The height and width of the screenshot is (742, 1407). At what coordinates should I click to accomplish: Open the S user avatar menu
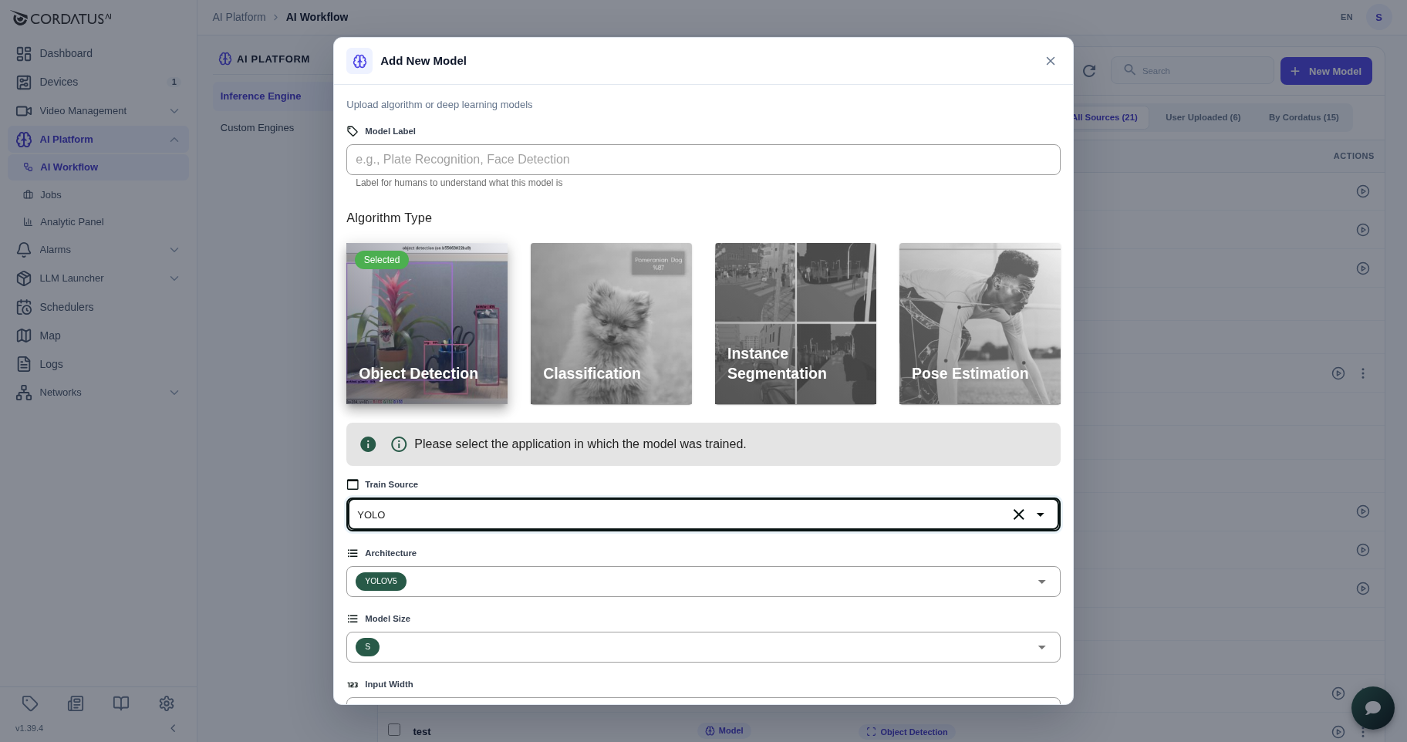(1378, 17)
